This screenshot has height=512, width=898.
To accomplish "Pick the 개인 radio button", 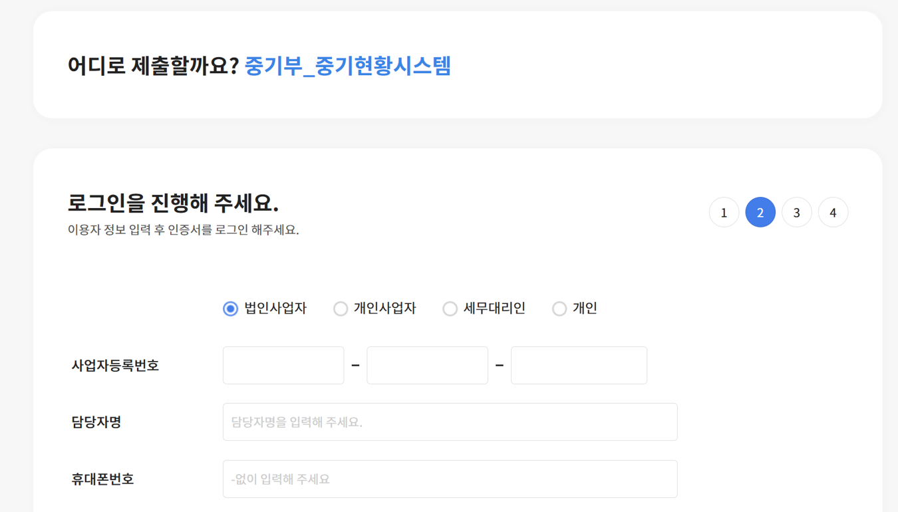I will [559, 309].
